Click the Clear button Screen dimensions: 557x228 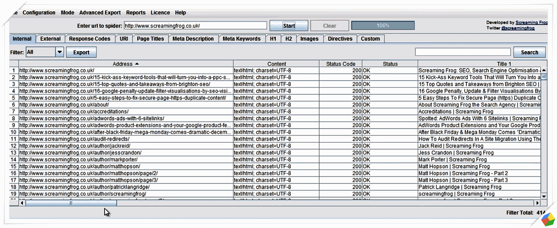pos(329,26)
